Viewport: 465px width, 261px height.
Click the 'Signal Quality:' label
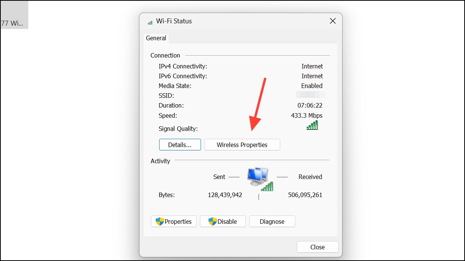pyautogui.click(x=178, y=129)
